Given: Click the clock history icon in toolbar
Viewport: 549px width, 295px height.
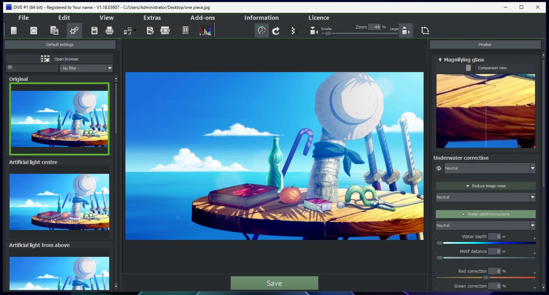Looking at the screenshot, I should pos(34,31).
